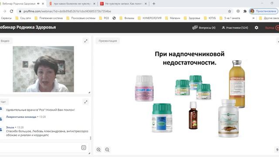Open the Здоровье bookmark folder
Image resolution: width=279 pixels, height=157 pixels.
point(192,18)
